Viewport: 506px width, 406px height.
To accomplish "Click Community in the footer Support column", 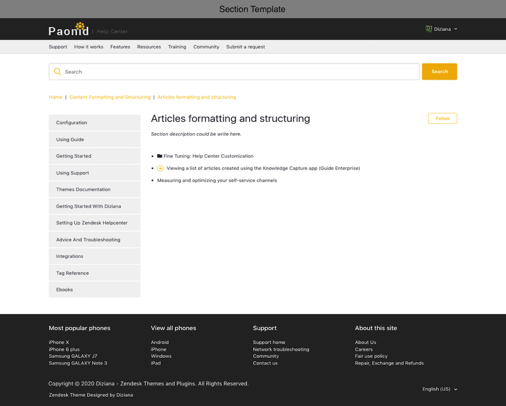I will click(266, 356).
